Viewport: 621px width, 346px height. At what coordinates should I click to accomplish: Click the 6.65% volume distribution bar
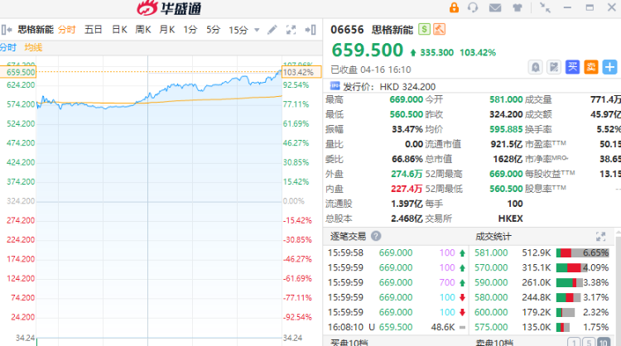[x=583, y=252]
